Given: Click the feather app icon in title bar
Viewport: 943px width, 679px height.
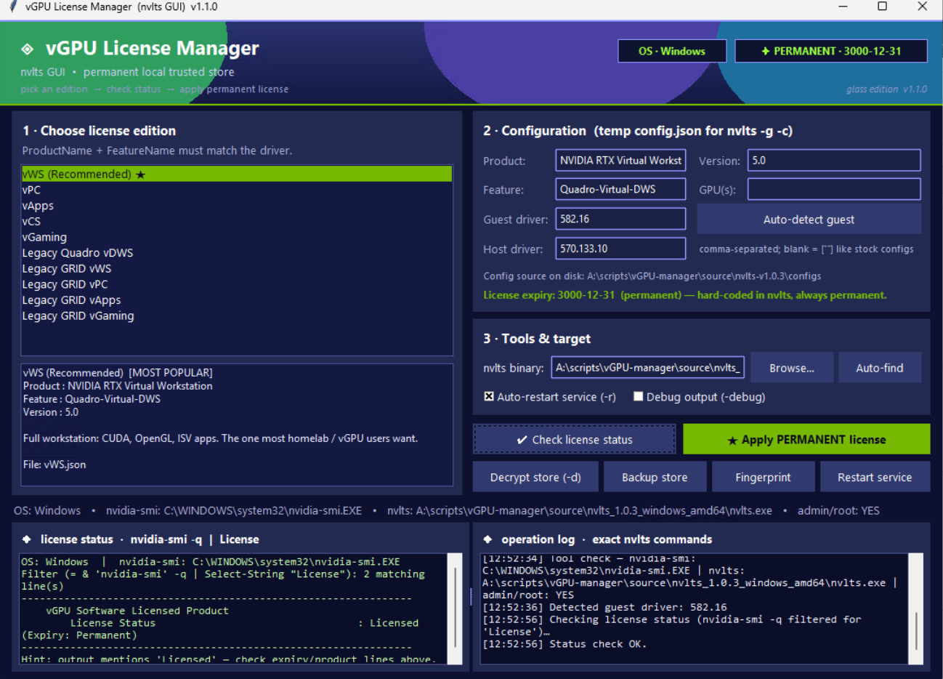Looking at the screenshot, I should click(x=12, y=7).
